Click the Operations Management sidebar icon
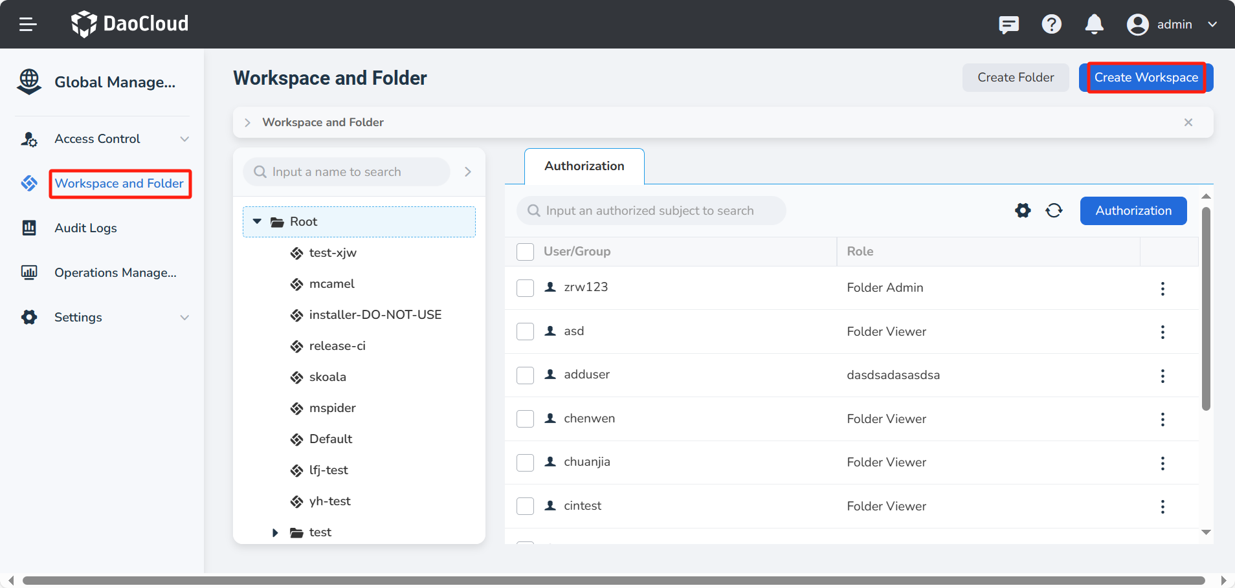The width and height of the screenshot is (1235, 588). 28,272
